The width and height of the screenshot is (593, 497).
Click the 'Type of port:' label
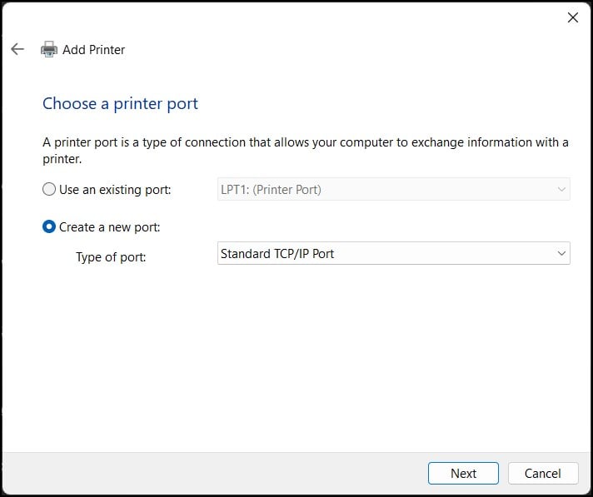pos(111,257)
